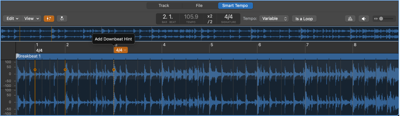
Task: Click bar number 6 in the ruler
Action: coord(259,45)
